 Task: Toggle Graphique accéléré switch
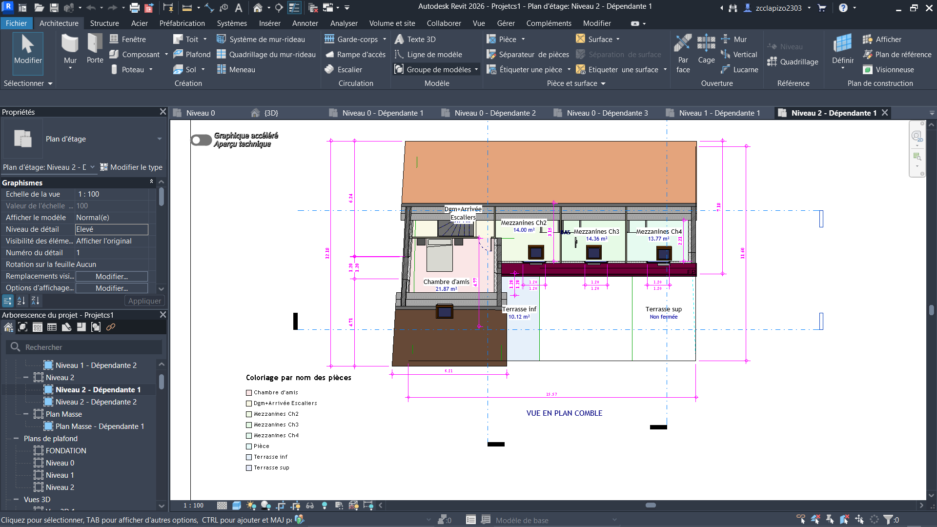pos(201,140)
